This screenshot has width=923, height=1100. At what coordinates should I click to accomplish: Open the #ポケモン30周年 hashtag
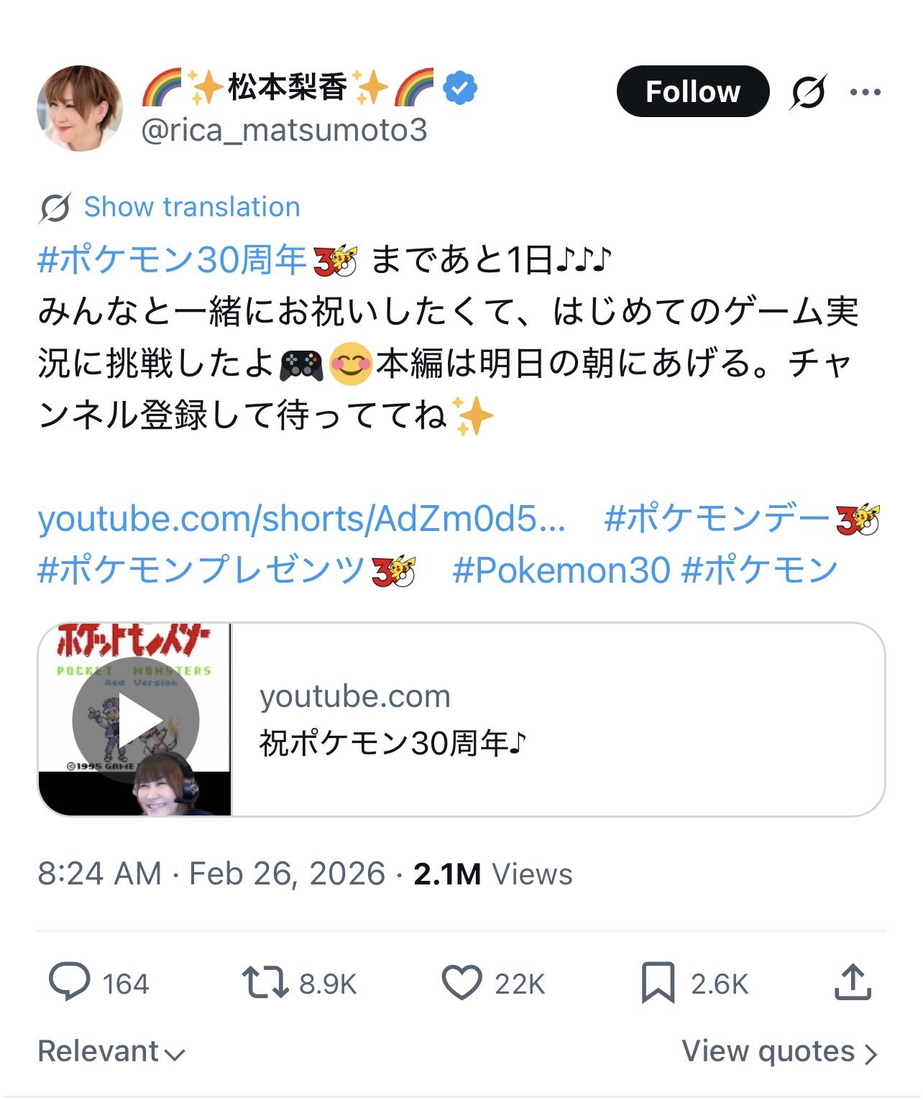click(x=173, y=259)
